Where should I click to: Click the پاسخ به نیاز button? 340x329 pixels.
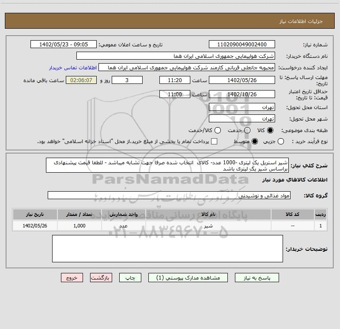257,278
